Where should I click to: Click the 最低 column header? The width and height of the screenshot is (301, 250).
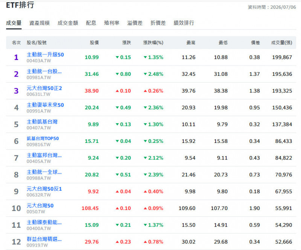[x=223, y=43]
